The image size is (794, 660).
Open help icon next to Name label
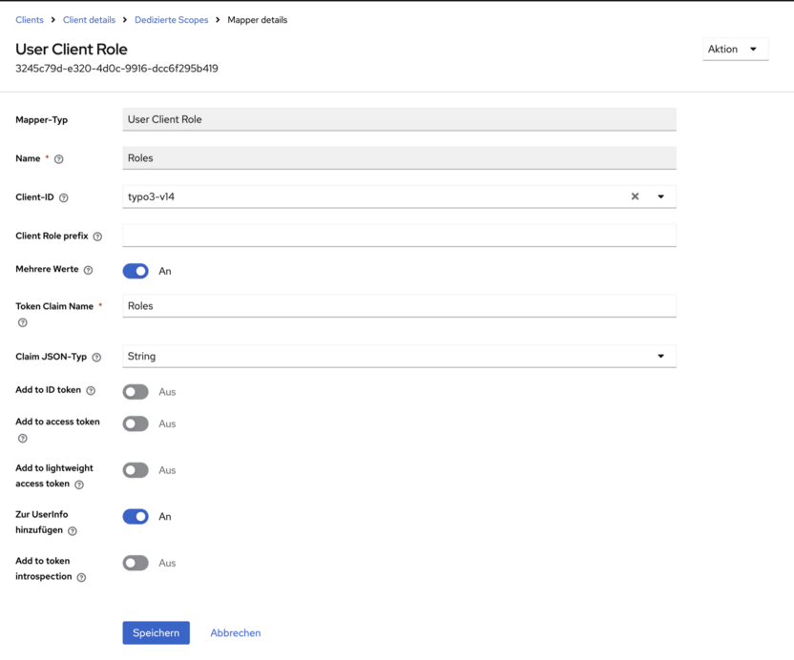(59, 159)
